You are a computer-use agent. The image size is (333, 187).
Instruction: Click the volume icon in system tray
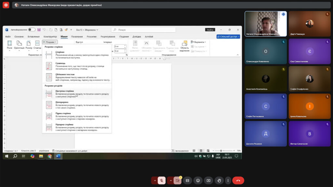pos(196,156)
